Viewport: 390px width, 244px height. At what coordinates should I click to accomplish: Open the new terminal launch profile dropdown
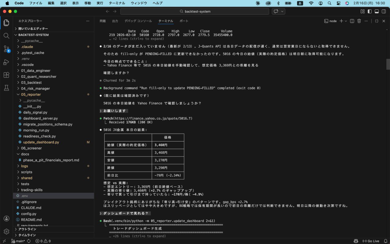tap(346, 21)
